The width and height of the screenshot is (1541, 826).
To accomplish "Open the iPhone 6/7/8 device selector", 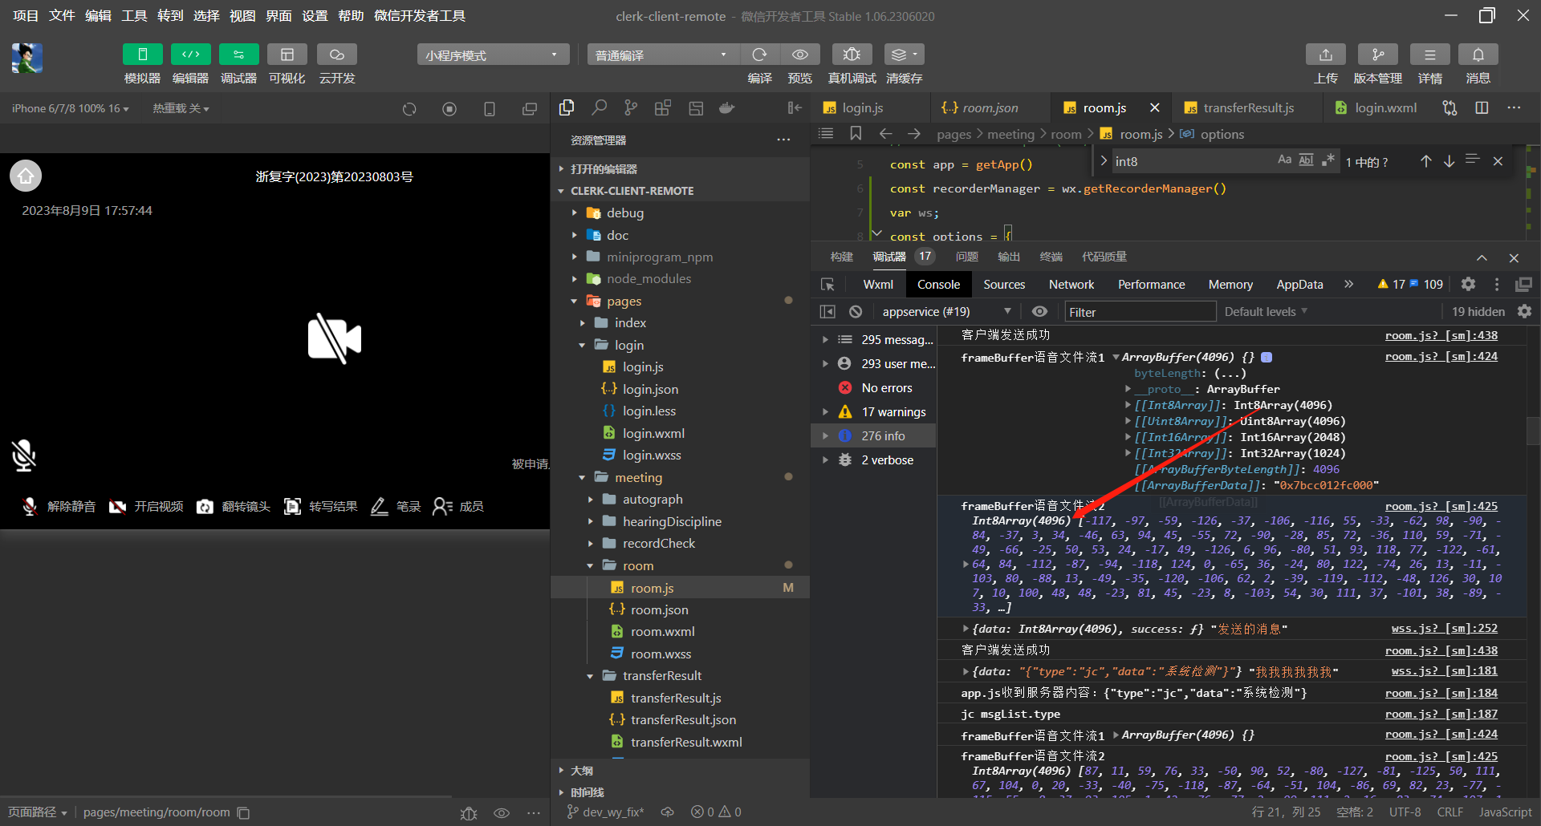I will tap(71, 108).
